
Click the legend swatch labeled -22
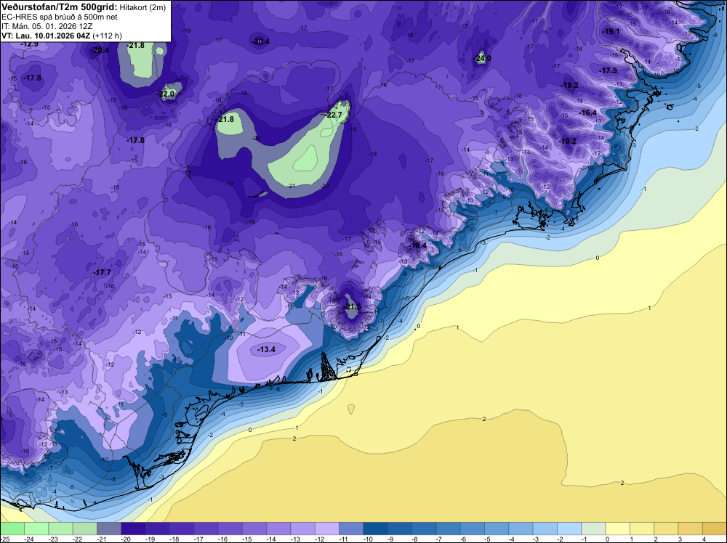85,528
